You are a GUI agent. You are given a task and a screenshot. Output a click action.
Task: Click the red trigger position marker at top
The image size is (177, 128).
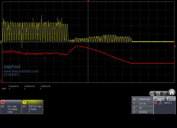[x=88, y=1]
